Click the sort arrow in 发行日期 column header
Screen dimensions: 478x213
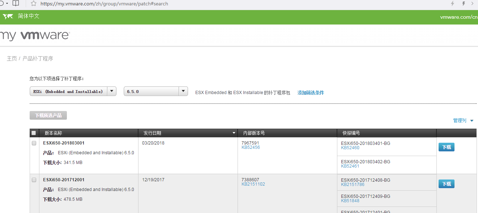[234, 133]
